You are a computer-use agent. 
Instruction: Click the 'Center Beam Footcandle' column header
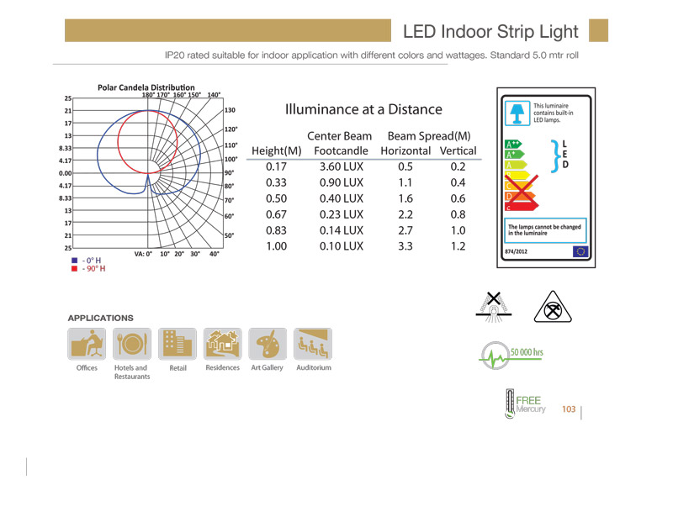[x=340, y=143]
